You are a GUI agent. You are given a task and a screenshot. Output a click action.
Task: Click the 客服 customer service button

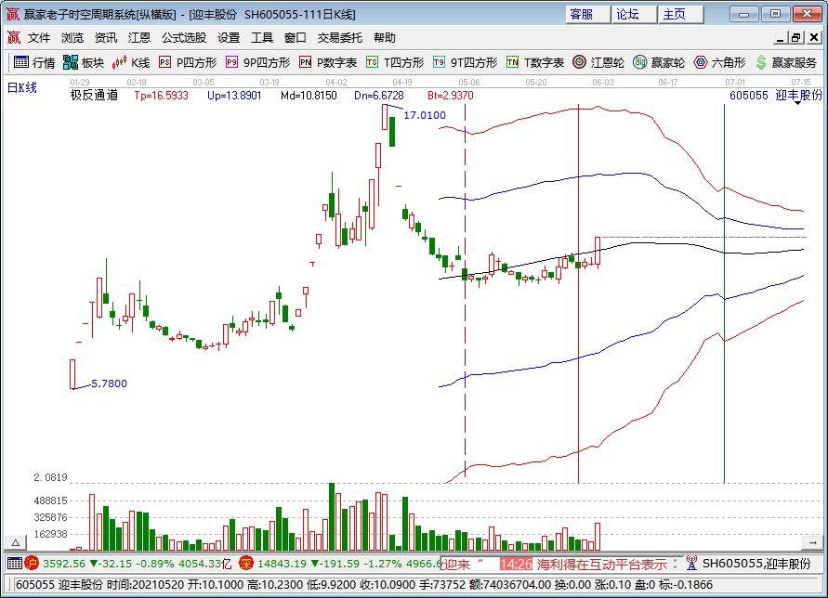click(x=586, y=14)
